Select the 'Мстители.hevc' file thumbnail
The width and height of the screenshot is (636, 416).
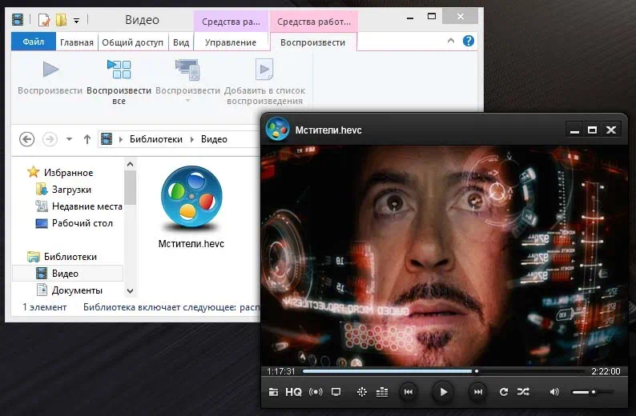coord(191,197)
